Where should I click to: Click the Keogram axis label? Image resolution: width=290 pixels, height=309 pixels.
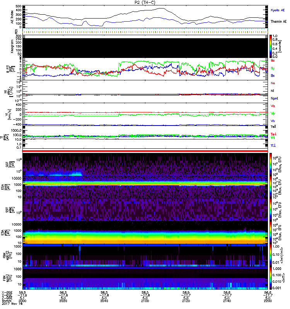[12, 46]
